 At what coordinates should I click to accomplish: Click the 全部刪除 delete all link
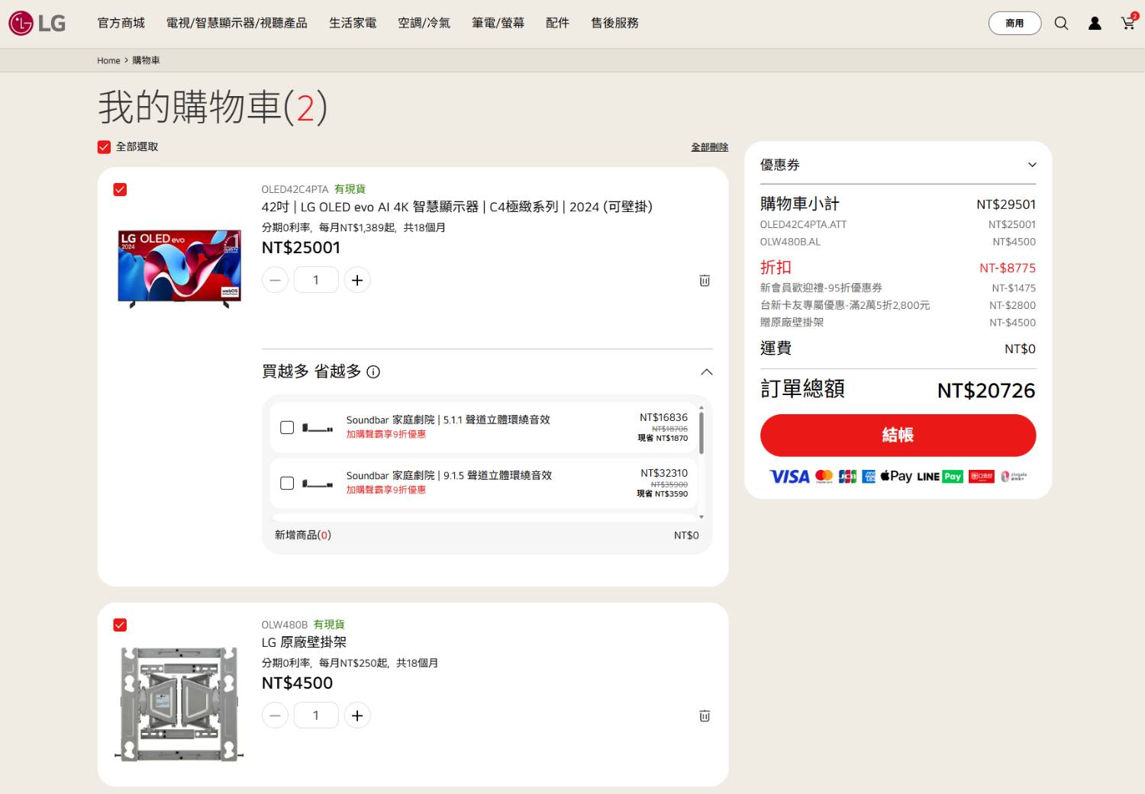(710, 147)
